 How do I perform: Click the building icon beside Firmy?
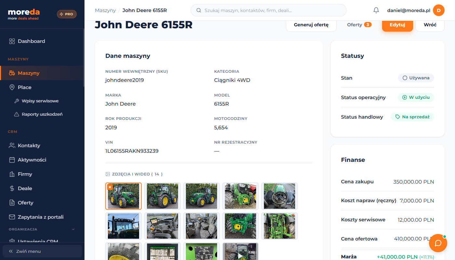(x=12, y=174)
